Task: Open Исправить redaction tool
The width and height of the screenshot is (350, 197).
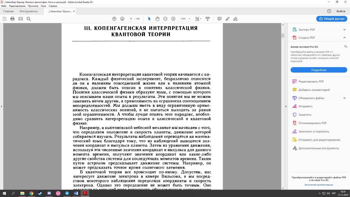Action: 305,106
